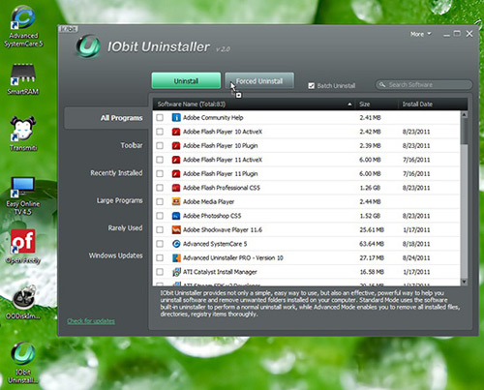Viewport: 484px width, 390px height.
Task: Check the box for Adobe Community Help
Action: (x=160, y=117)
